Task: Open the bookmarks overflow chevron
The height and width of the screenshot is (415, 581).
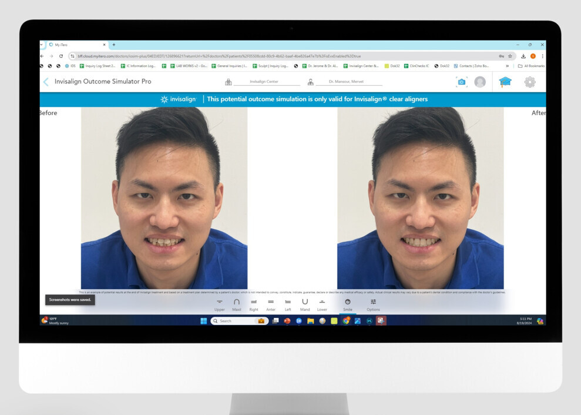Action: pyautogui.click(x=506, y=65)
